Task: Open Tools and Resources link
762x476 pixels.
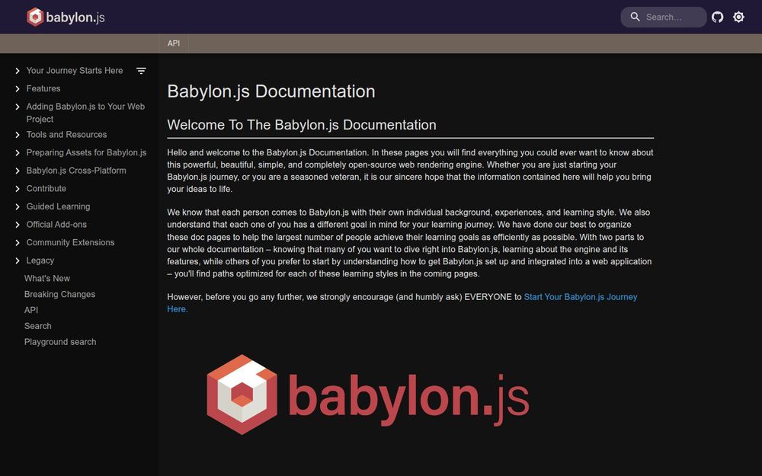Action: [x=66, y=135]
